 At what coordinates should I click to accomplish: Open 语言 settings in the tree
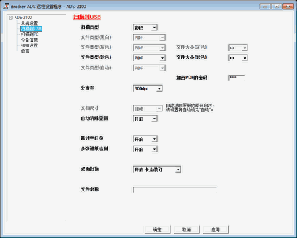click(x=25, y=51)
